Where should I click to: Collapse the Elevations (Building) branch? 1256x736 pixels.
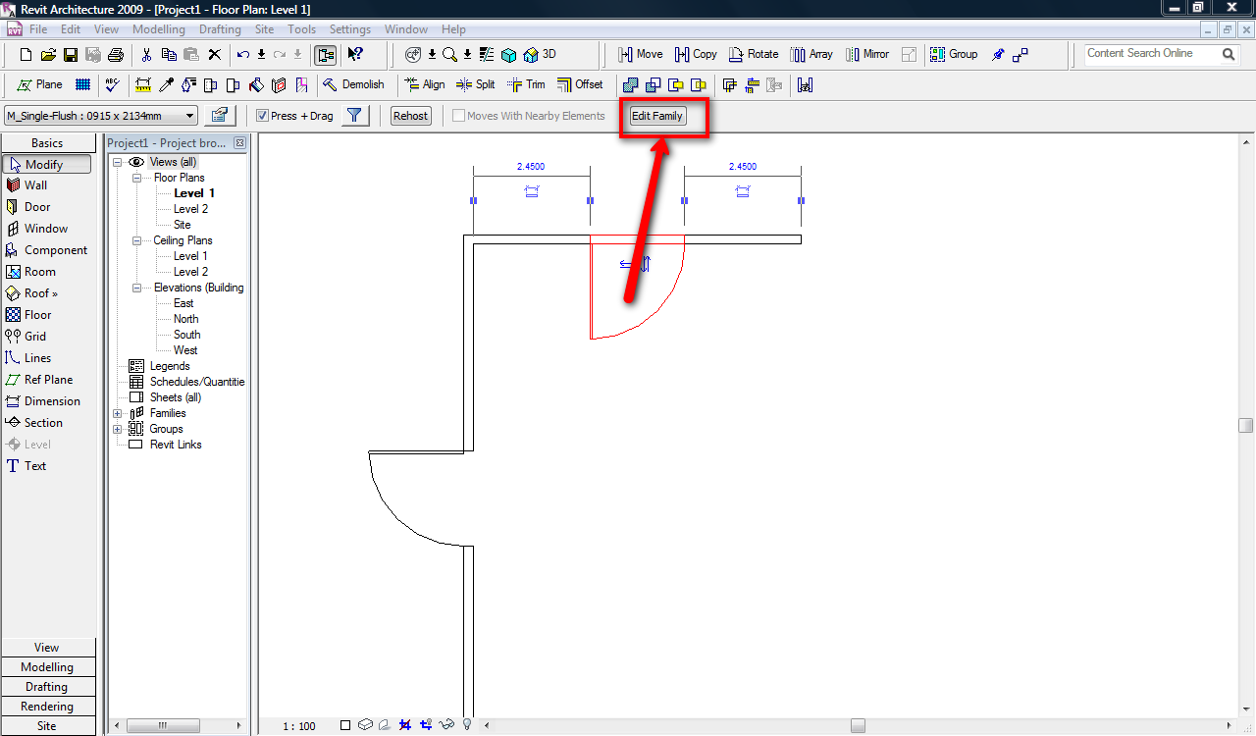tap(136, 288)
